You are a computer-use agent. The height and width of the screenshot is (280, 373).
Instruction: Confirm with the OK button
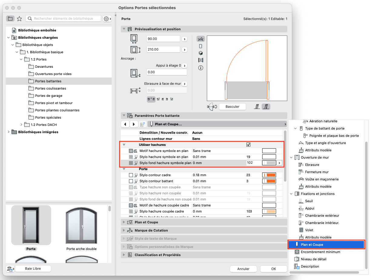[x=273, y=269]
